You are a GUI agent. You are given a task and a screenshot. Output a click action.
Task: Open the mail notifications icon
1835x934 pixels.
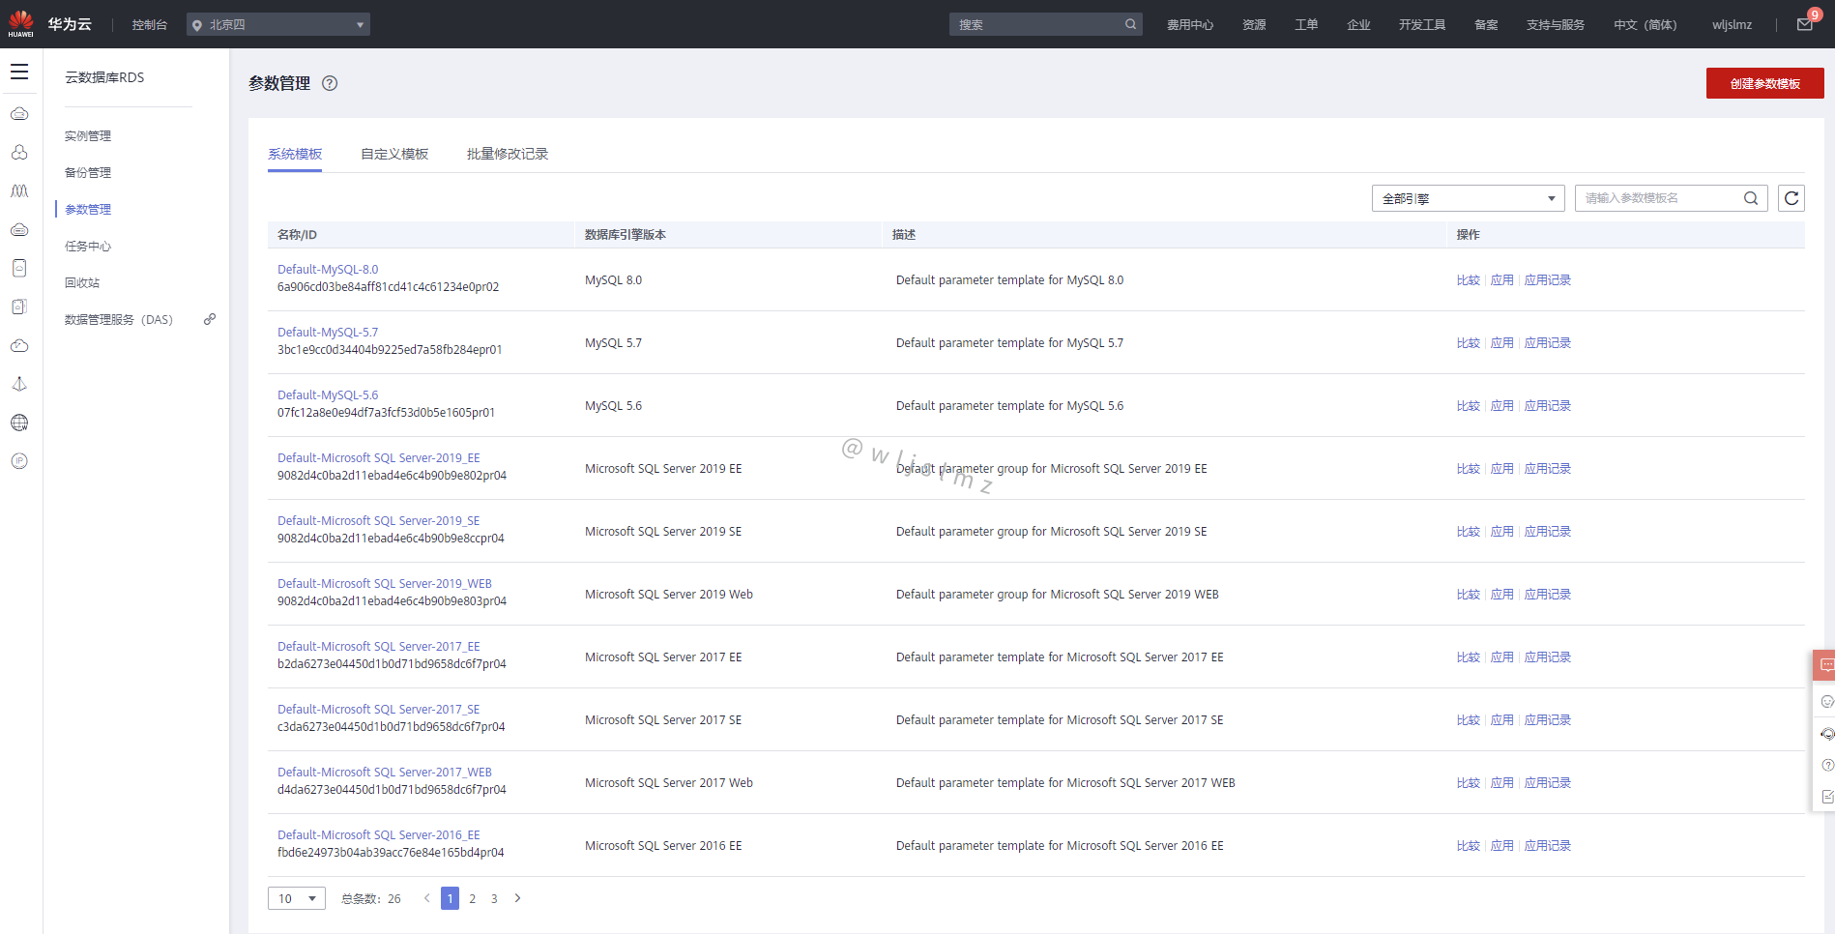coord(1805,24)
